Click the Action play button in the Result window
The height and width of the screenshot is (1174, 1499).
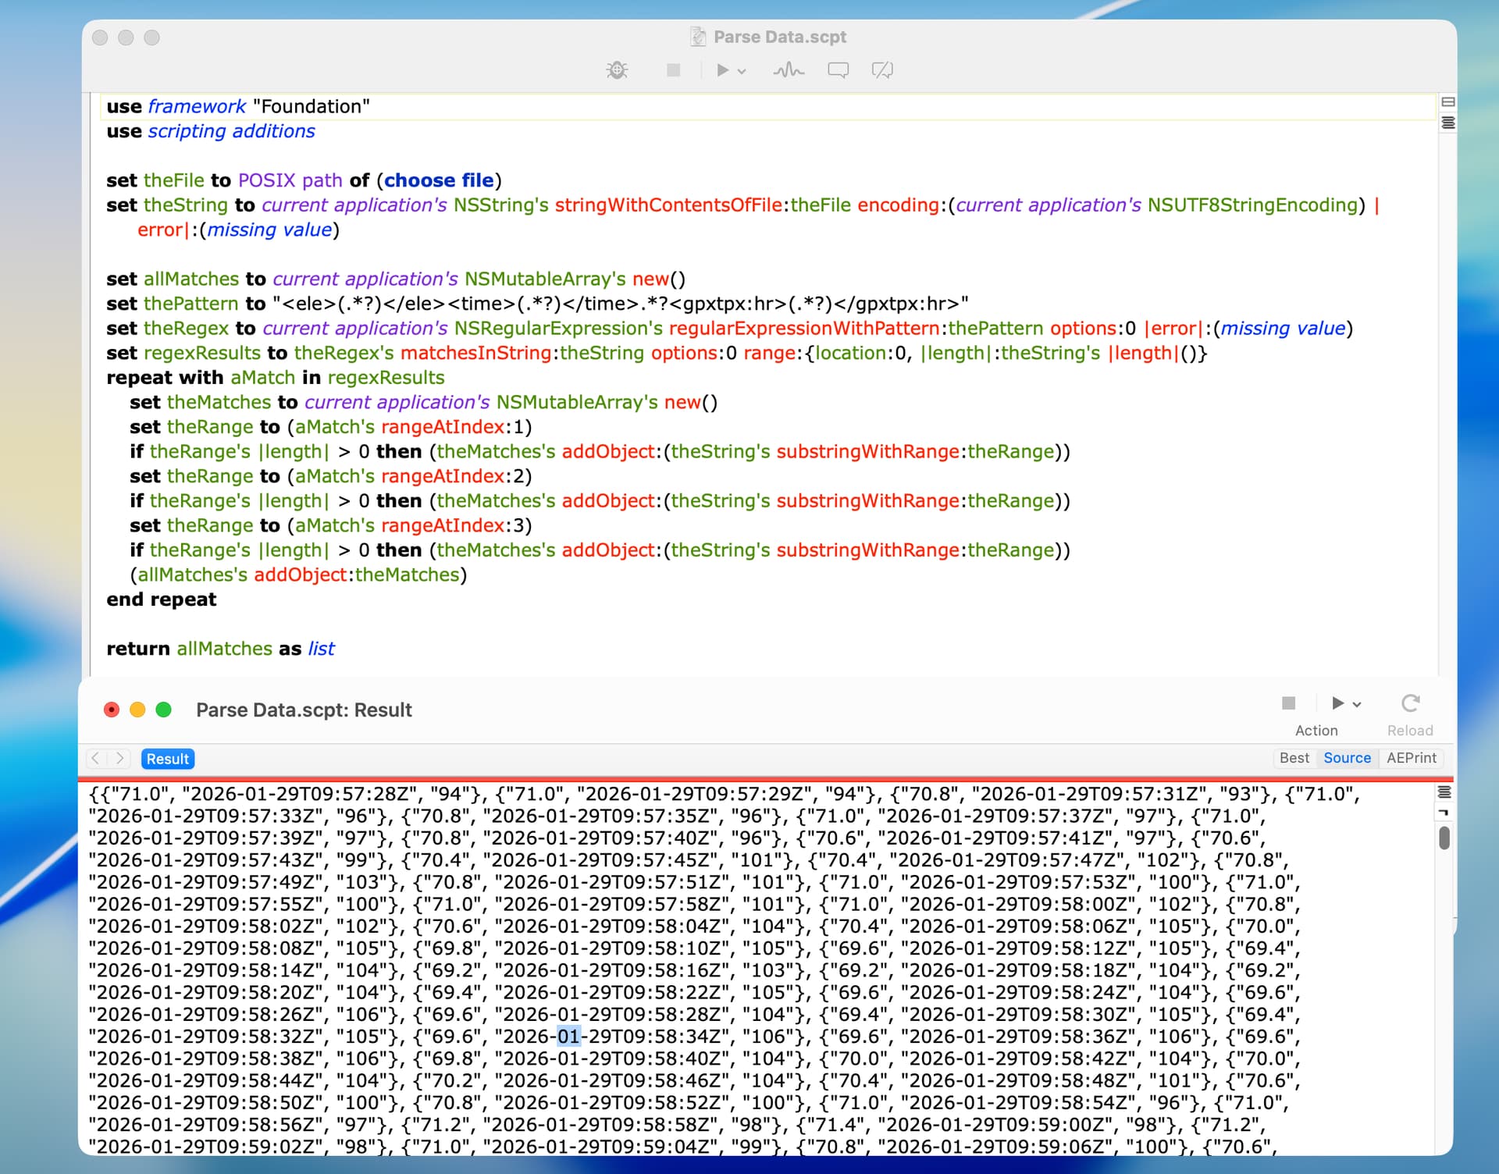click(x=1337, y=703)
